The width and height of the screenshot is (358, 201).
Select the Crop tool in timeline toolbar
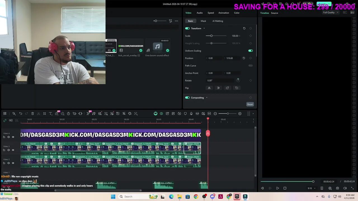[44, 114]
